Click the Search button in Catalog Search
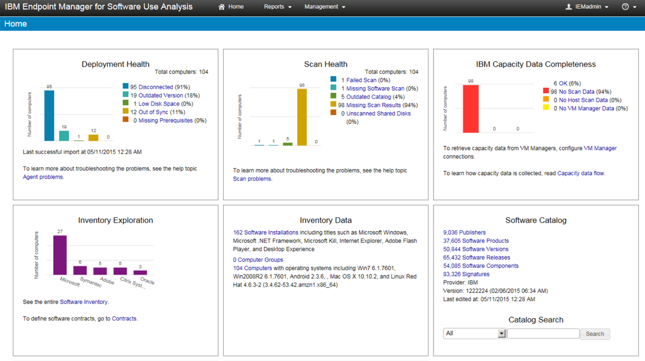Viewport: 645px width, 361px height. [x=594, y=334]
